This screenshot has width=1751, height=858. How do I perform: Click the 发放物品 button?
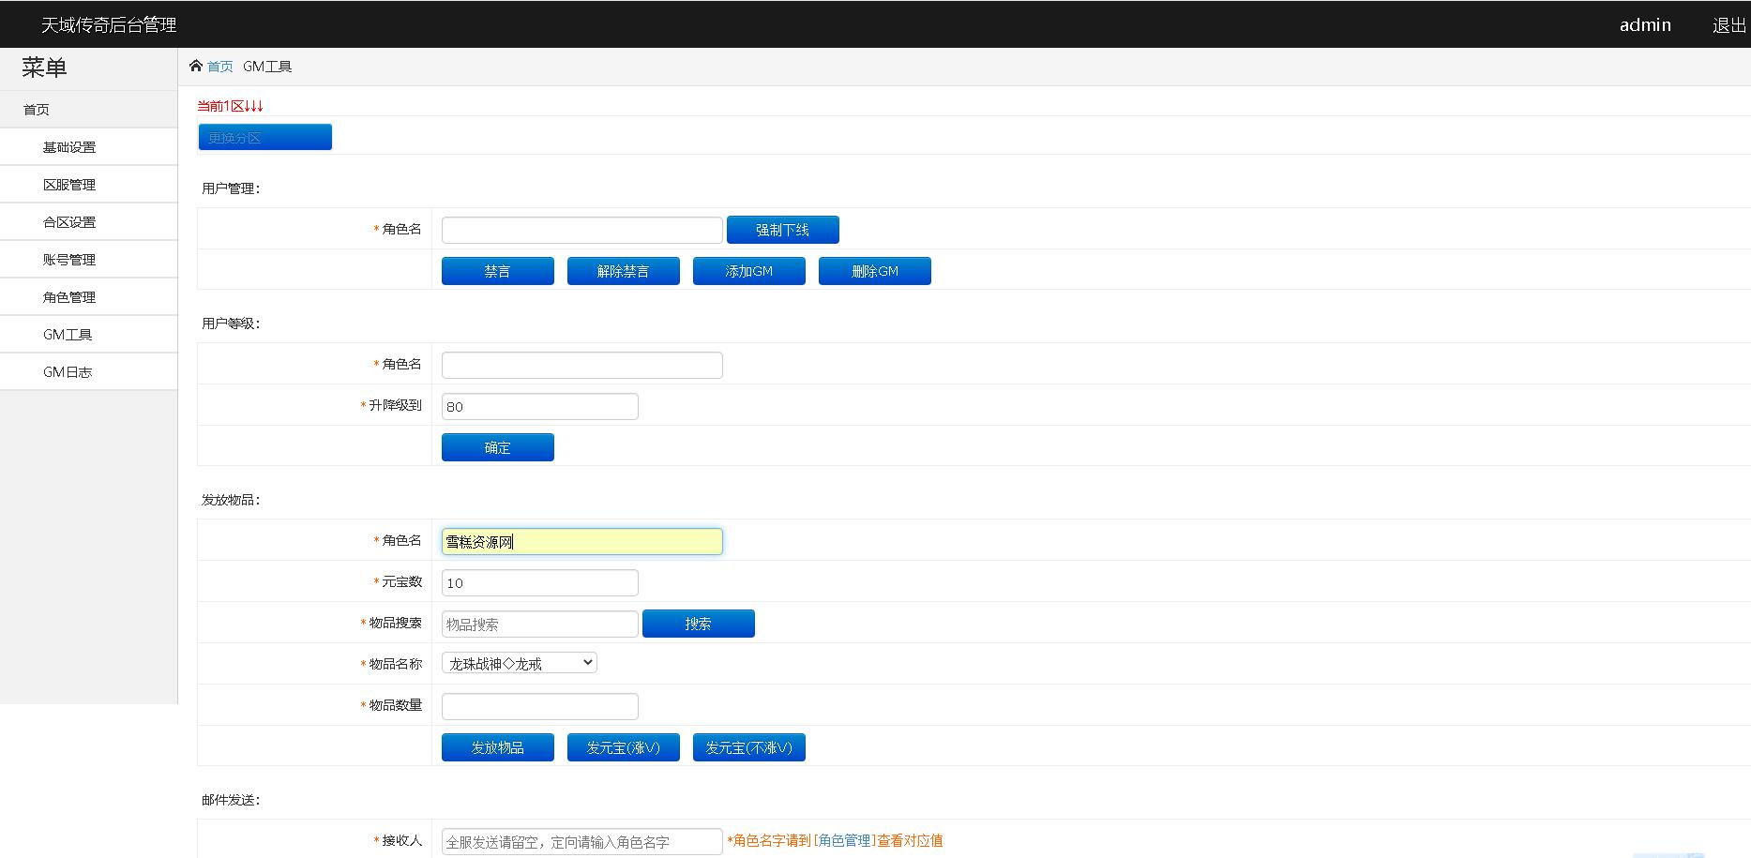(497, 747)
